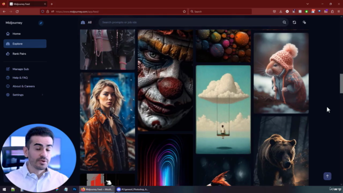Click the blue circular pin icon beside Midjourney

click(x=41, y=23)
